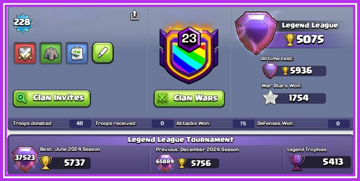Tap the Legend League Tournament header

point(181,139)
